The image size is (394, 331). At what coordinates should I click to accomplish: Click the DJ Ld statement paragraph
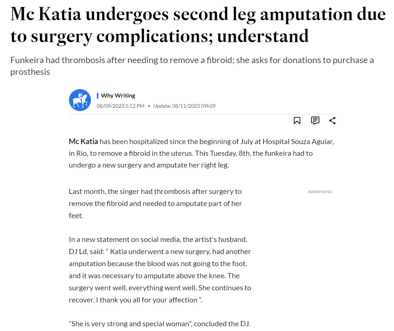pos(160,269)
